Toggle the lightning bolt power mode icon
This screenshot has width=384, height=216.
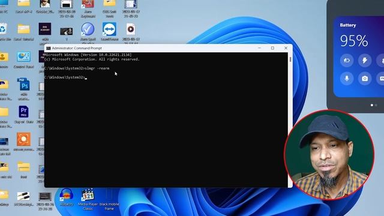pyautogui.click(x=365, y=60)
